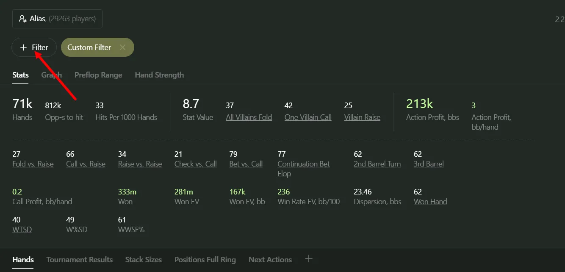Select the Next Actions tab

(x=270, y=260)
